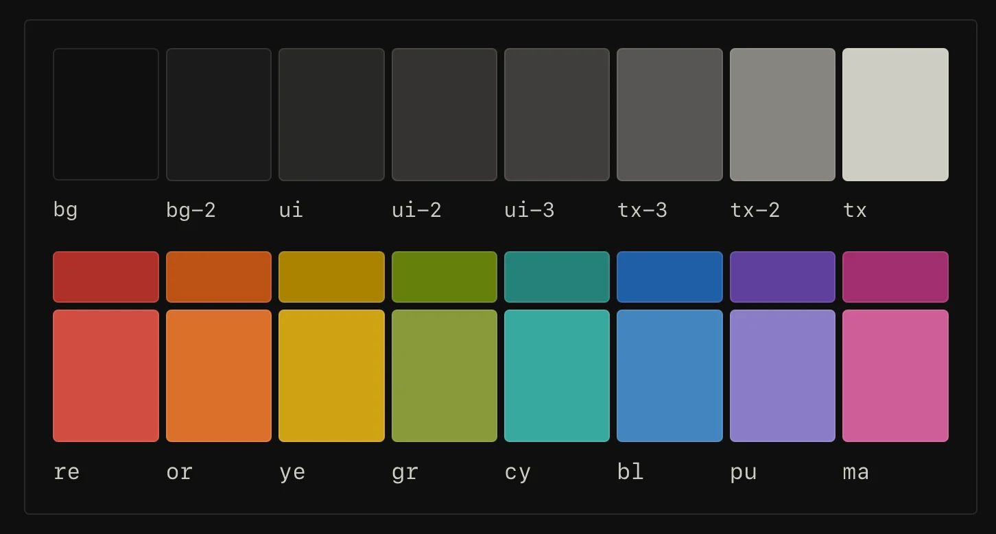Click the "pu" label text
Viewport: 996px width, 534px height.
coord(744,473)
